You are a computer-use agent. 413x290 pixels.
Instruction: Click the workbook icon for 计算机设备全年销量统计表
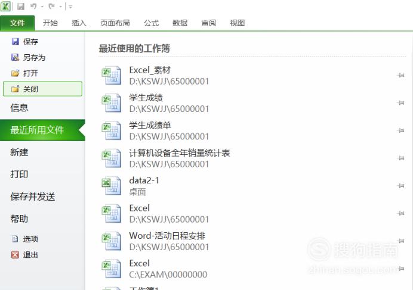[x=112, y=158]
